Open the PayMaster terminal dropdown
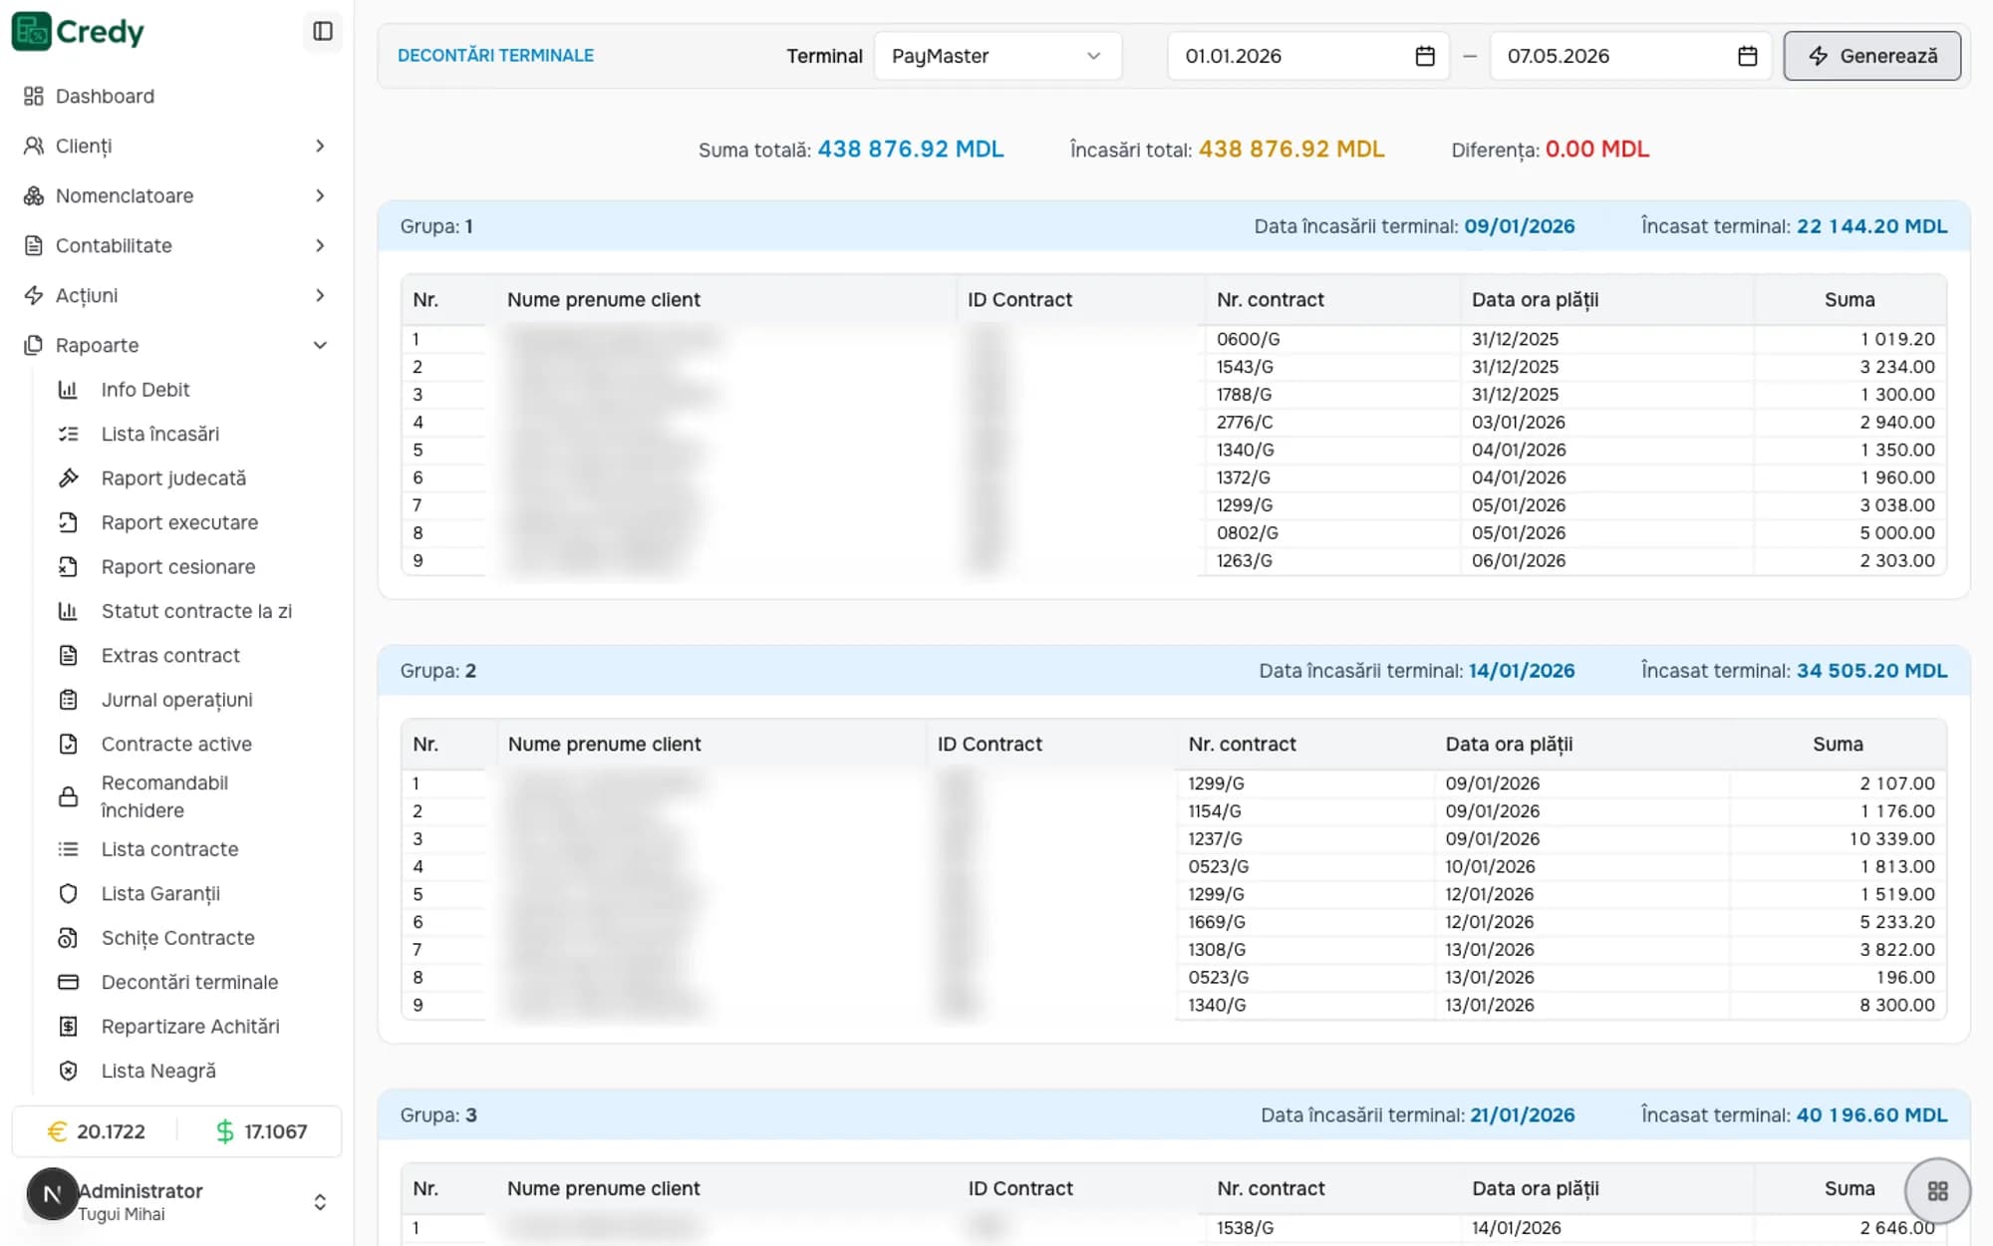Viewport: 1993px width, 1246px height. 997,56
